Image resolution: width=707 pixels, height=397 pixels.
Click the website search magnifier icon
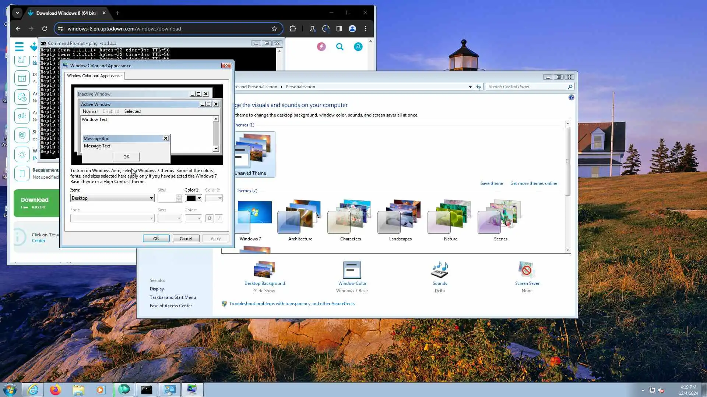tap(340, 47)
